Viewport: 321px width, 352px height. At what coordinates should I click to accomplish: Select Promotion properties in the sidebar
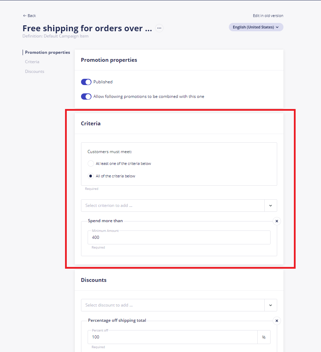(47, 52)
